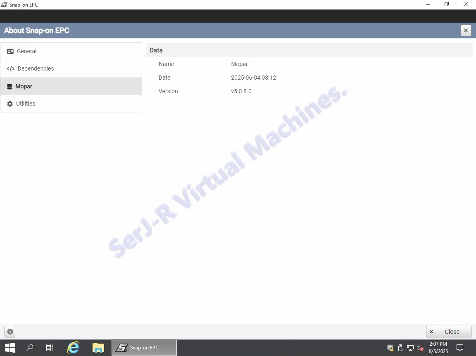Click the Snap-on EPC taskbar button

pyautogui.click(x=144, y=348)
